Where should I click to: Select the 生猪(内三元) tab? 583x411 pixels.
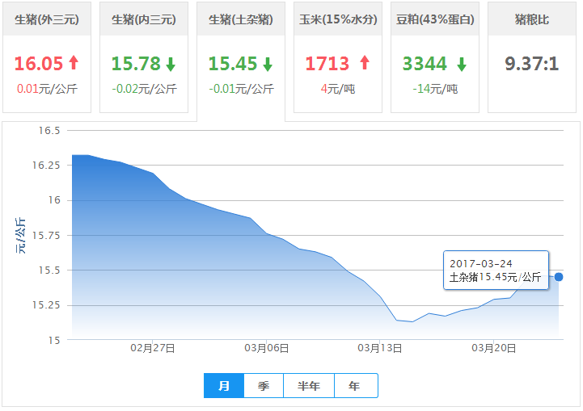(x=143, y=19)
